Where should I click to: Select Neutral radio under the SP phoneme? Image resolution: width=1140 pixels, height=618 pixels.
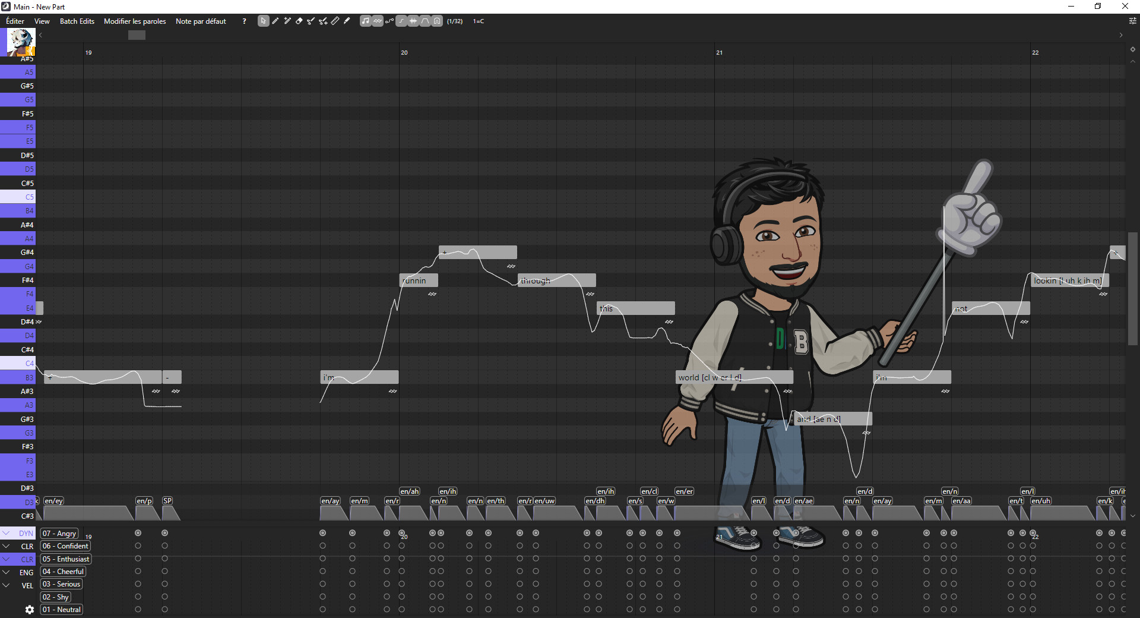(x=164, y=610)
